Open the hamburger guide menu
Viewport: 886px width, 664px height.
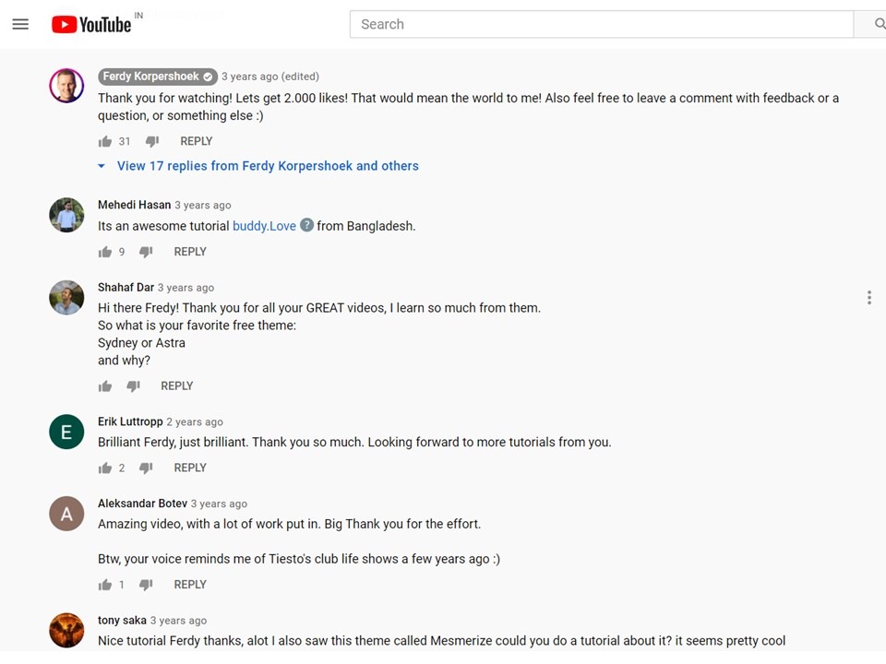20,24
